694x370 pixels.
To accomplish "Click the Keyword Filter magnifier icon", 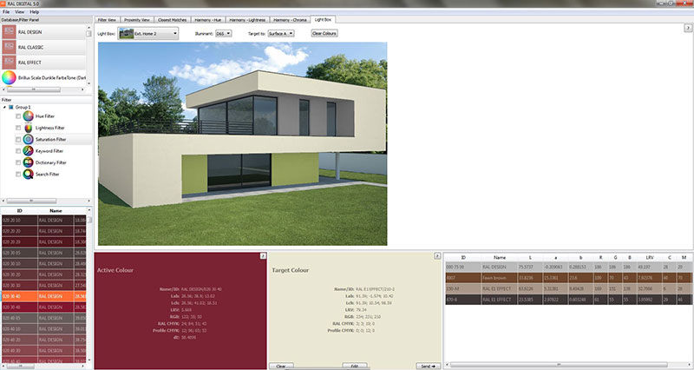I will click(28, 150).
